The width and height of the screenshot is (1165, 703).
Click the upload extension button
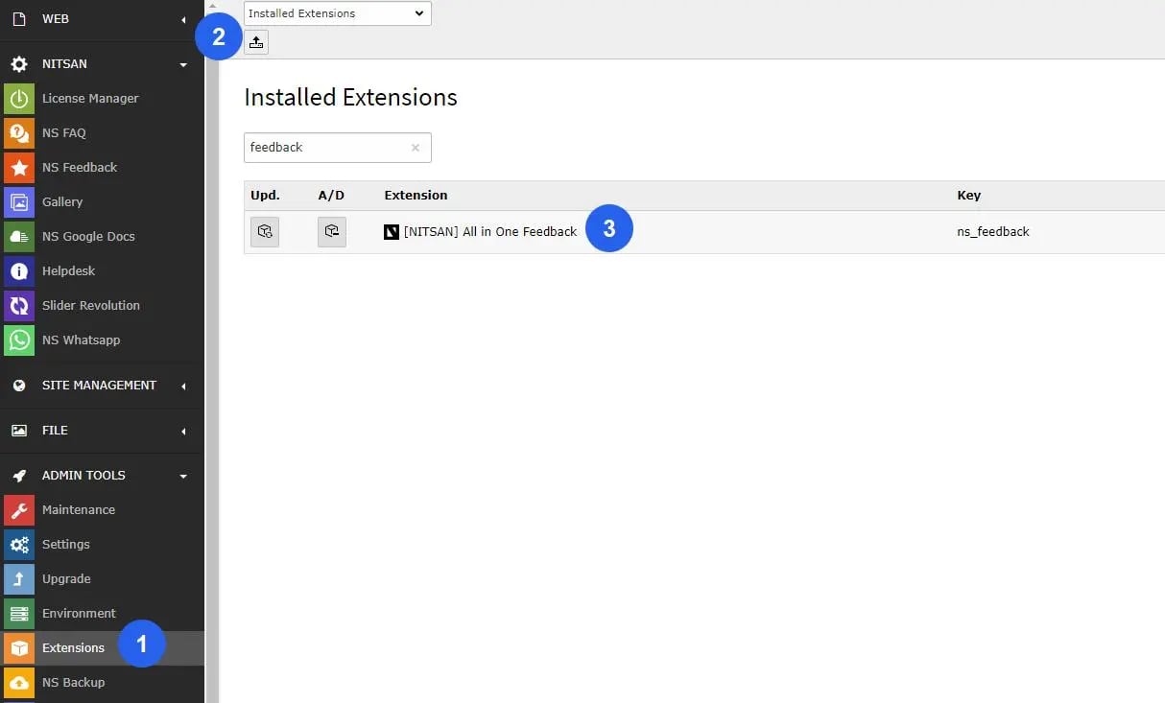256,41
